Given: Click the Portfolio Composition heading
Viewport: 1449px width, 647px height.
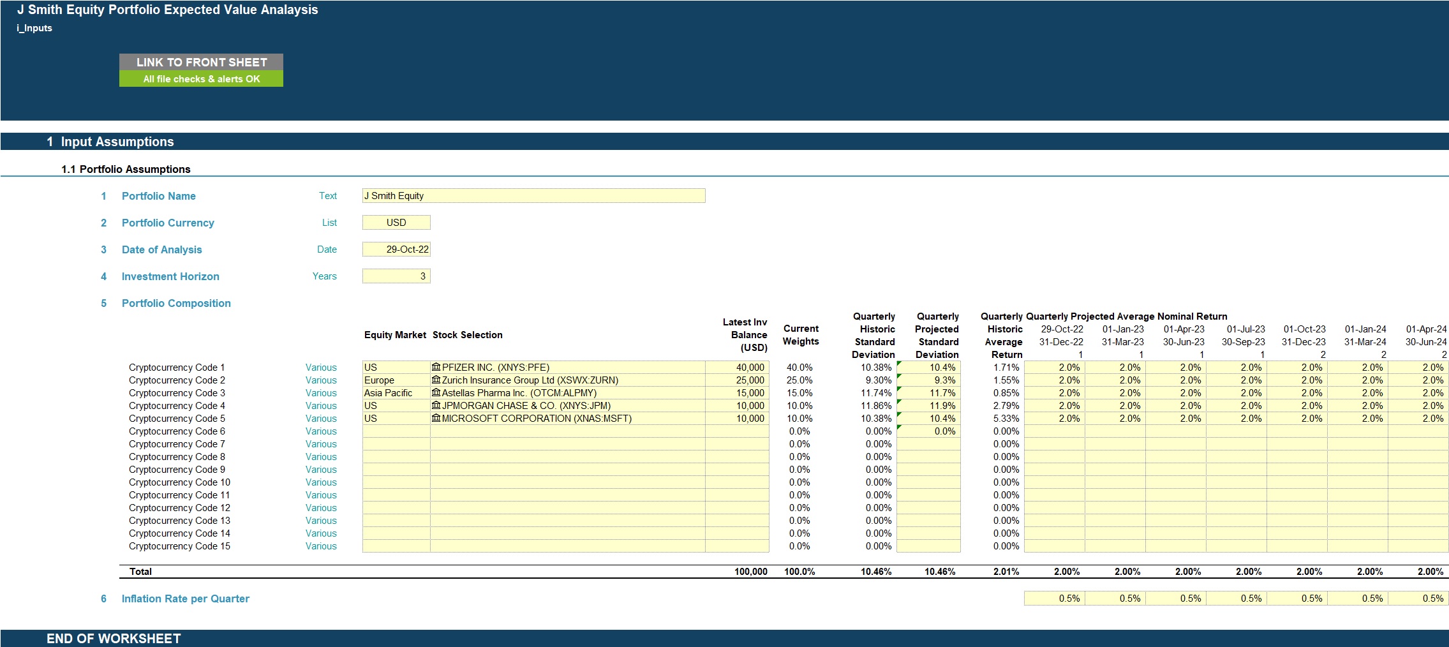Looking at the screenshot, I should [x=176, y=303].
